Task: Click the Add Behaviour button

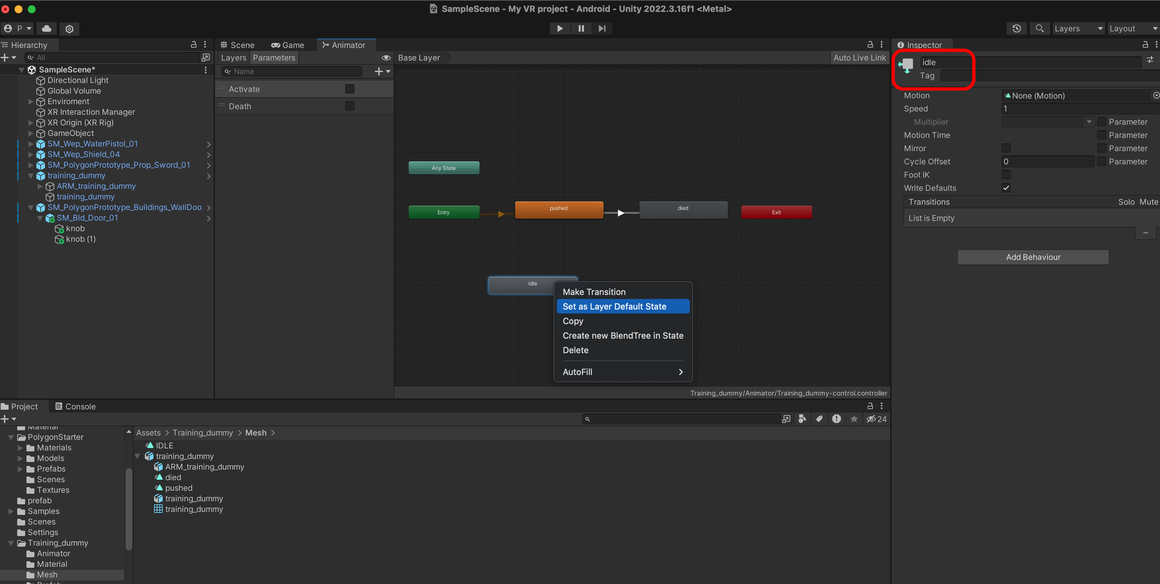Action: tap(1033, 257)
